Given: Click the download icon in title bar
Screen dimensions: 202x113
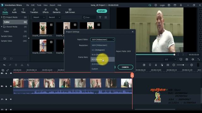Looking at the screenshot, I should [x=181, y=5].
